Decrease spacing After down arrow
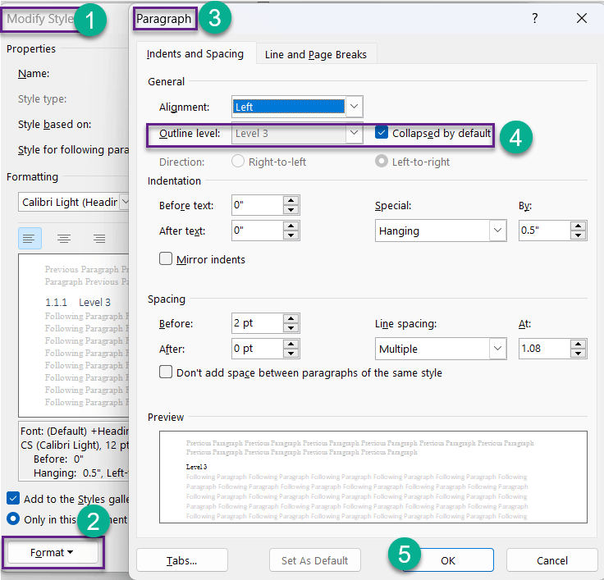Screen dimensions: 604x580 tap(291, 354)
